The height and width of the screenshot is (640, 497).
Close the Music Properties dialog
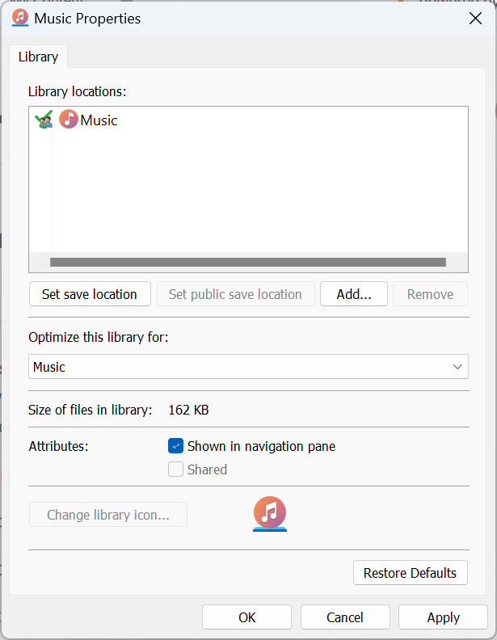(475, 19)
